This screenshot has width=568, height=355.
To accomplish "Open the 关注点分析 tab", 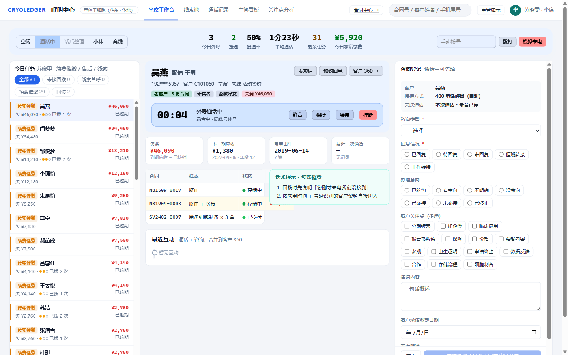I will click(281, 10).
